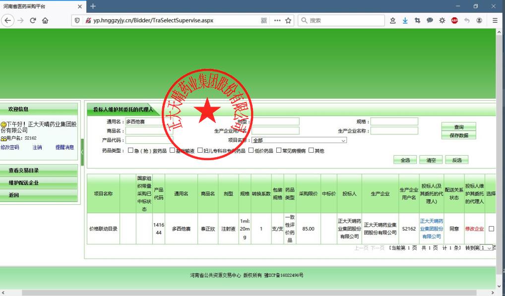The image size is (505, 296).
Task: Bookmark this page with the star icon
Action: click(x=288, y=21)
